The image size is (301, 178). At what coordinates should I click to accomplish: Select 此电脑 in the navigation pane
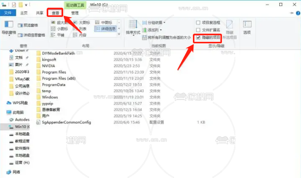pos(18,113)
